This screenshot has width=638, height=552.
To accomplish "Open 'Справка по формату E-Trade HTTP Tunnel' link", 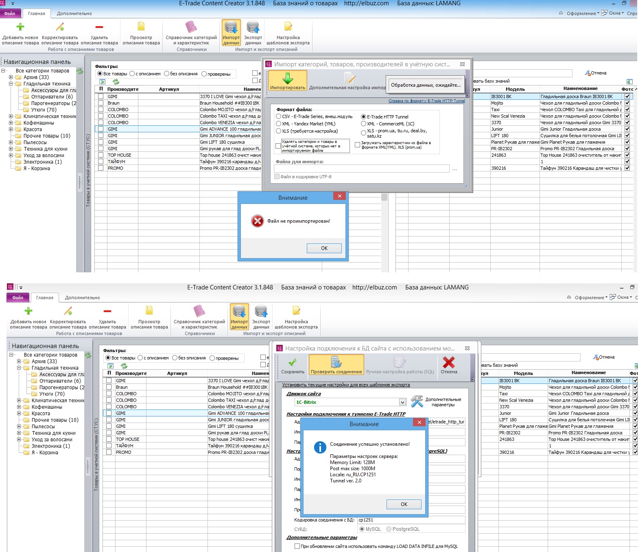I will [426, 101].
